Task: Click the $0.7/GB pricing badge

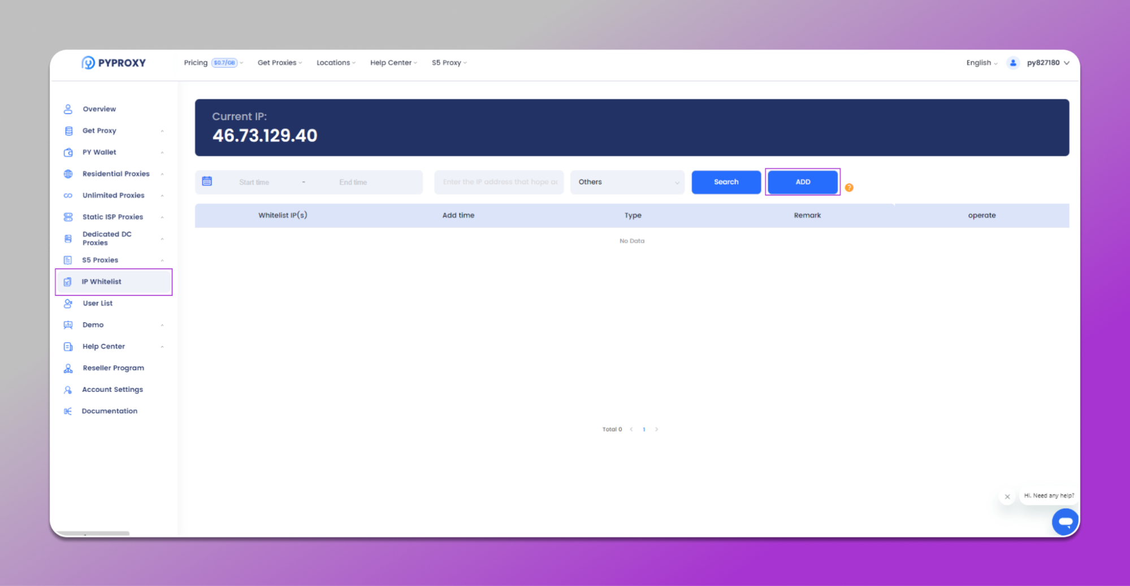Action: pyautogui.click(x=224, y=63)
